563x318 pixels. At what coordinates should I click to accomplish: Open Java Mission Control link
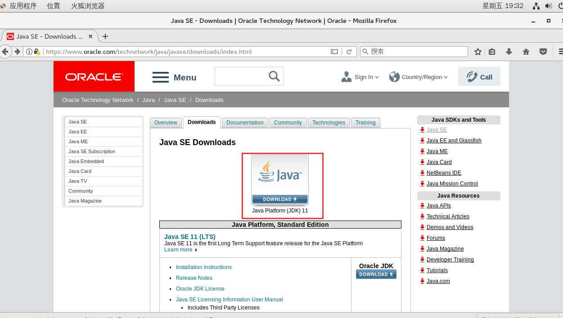click(452, 184)
